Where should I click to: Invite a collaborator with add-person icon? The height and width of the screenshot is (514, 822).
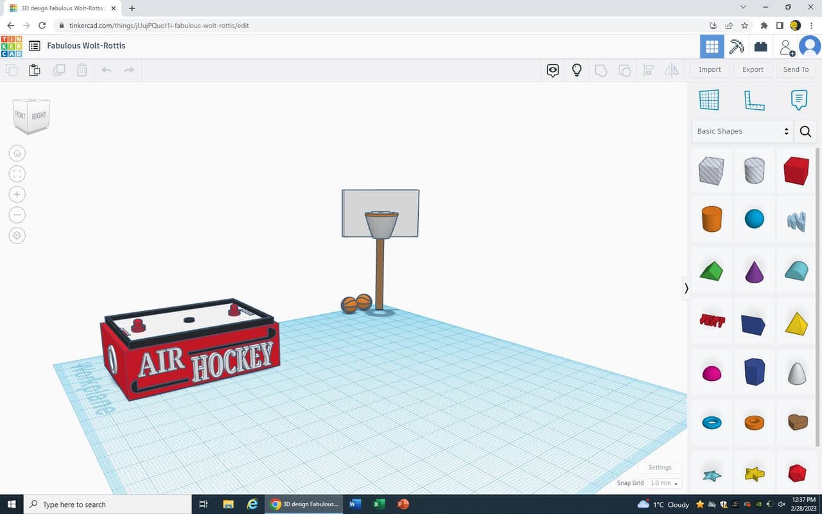786,47
